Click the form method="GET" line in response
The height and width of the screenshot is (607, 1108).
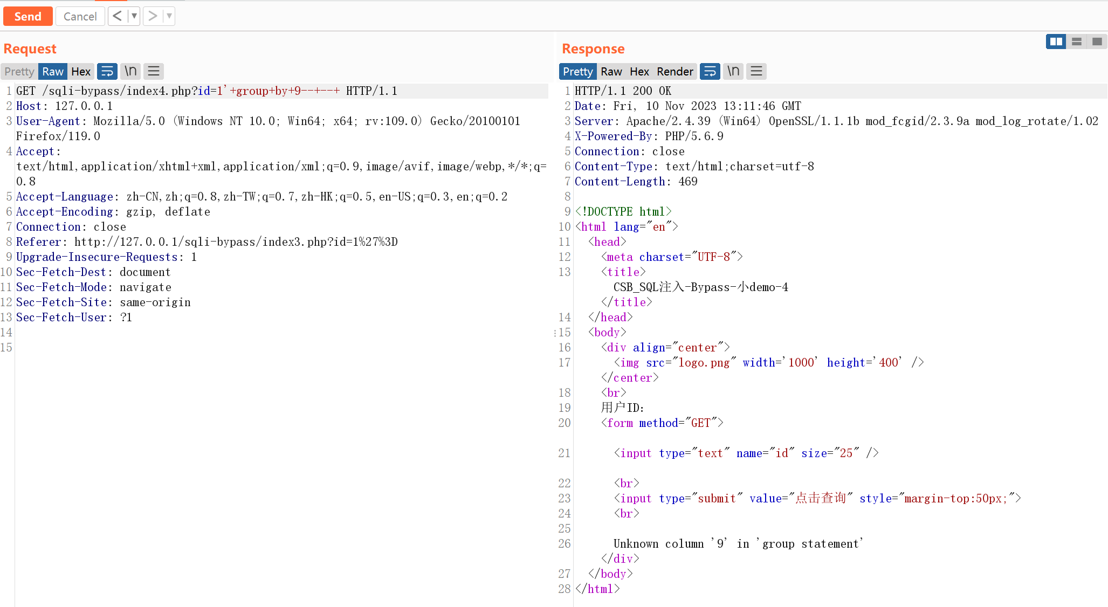pos(662,423)
